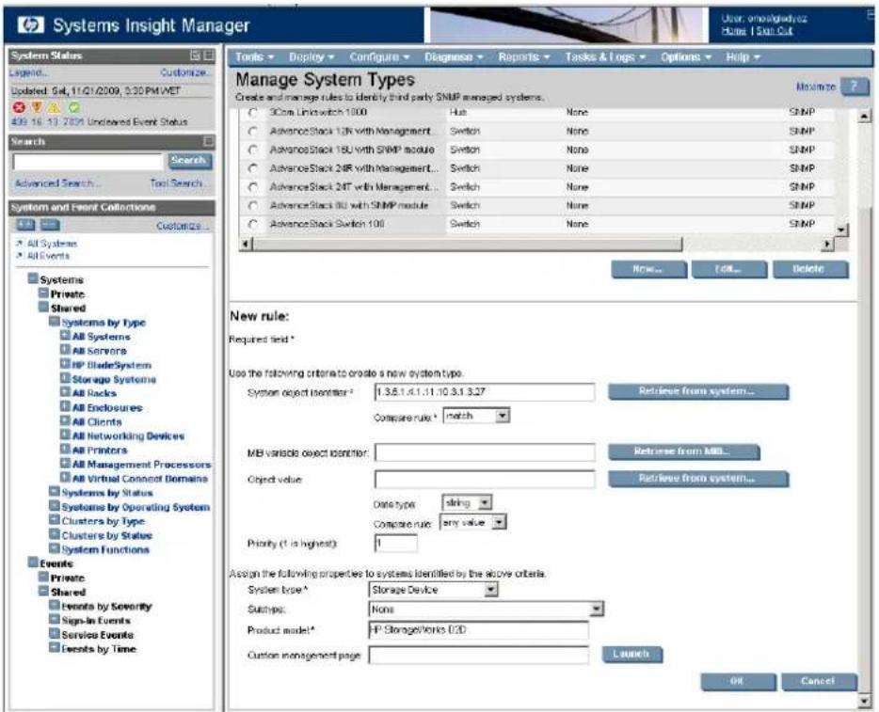Viewport: 879px width, 712px height.
Task: Open the Deploy menu
Action: click(x=312, y=57)
